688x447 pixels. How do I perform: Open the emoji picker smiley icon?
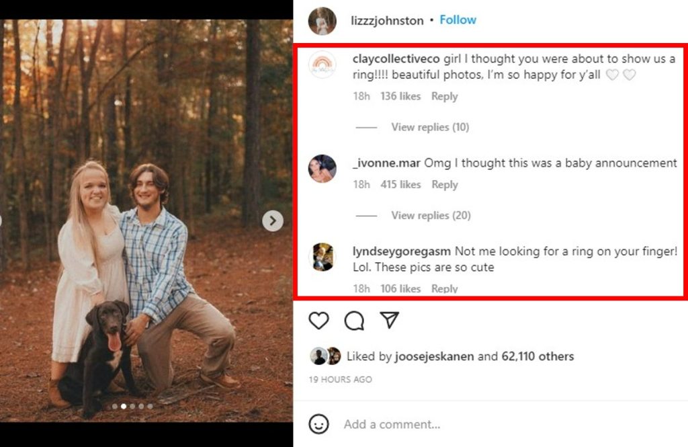(319, 424)
